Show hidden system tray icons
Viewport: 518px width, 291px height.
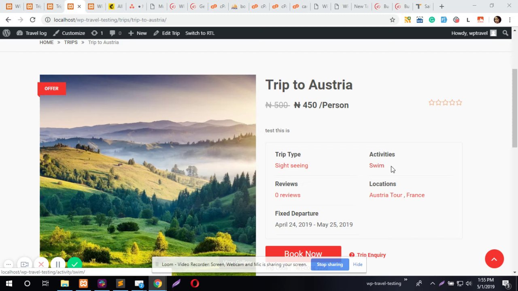(432, 283)
